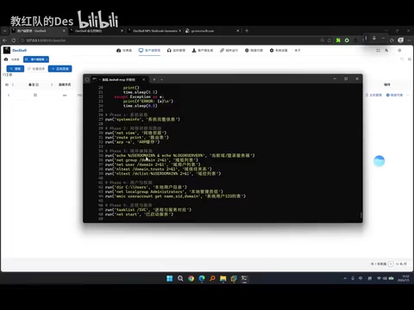
Task: Click the edit remark icon in row 1
Action: pos(35,95)
